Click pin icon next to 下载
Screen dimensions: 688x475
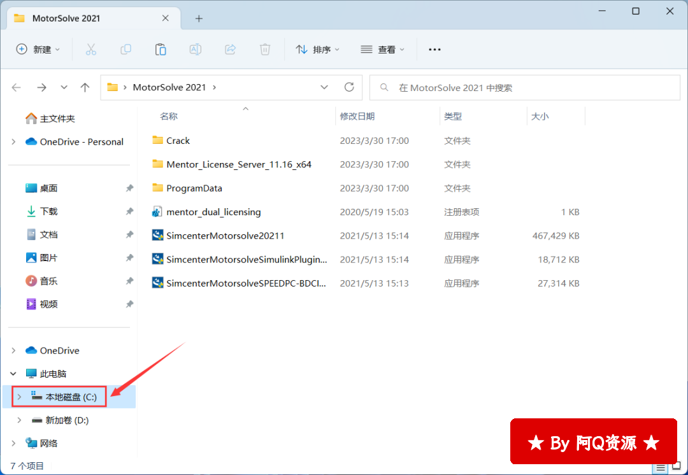pyautogui.click(x=129, y=211)
